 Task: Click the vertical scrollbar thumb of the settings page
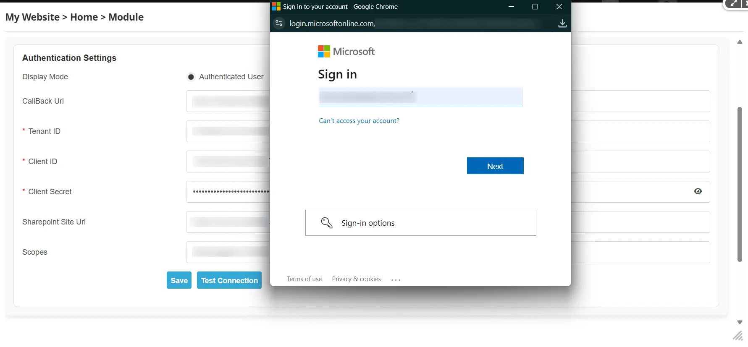pyautogui.click(x=740, y=185)
